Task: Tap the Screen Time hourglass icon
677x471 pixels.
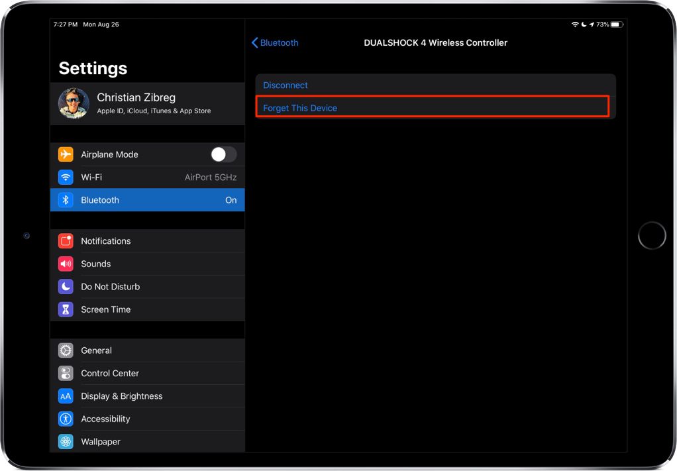Action: (x=66, y=309)
